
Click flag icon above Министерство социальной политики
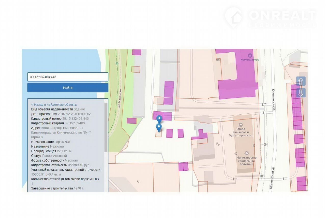point(246,153)
